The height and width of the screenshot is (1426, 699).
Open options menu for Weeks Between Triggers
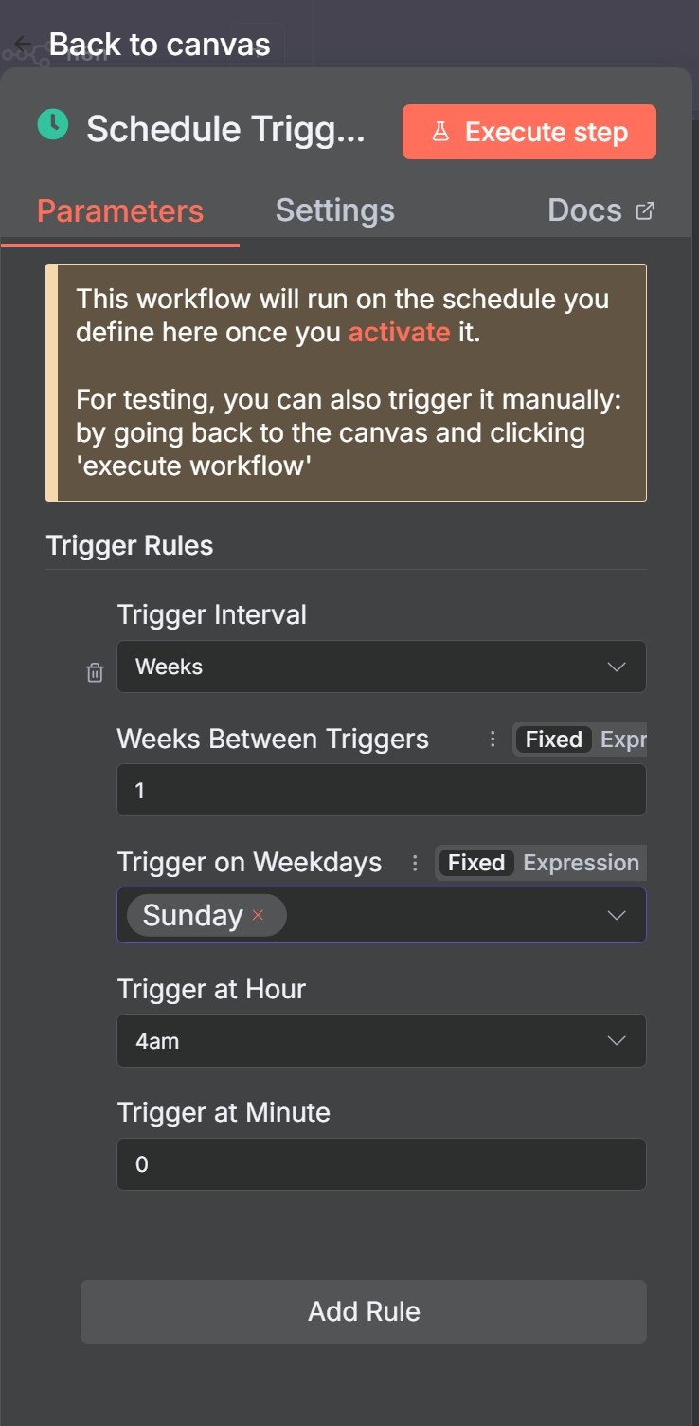point(493,740)
